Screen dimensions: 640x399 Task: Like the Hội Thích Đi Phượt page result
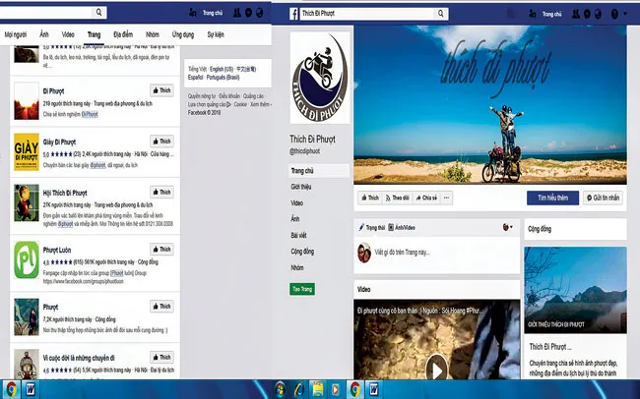point(162,192)
